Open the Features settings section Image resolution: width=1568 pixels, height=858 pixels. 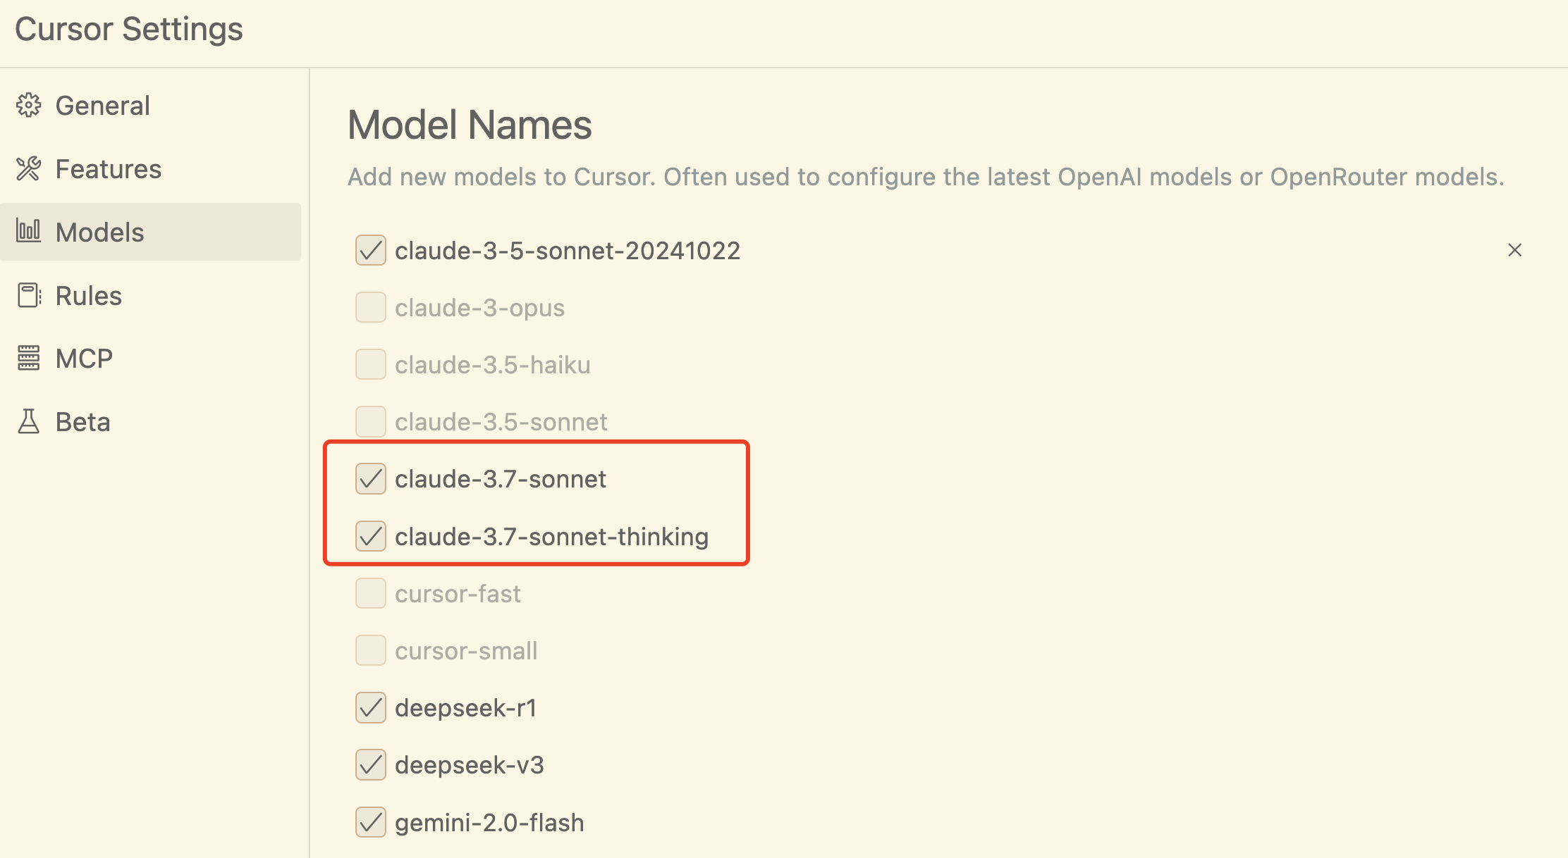coord(150,169)
